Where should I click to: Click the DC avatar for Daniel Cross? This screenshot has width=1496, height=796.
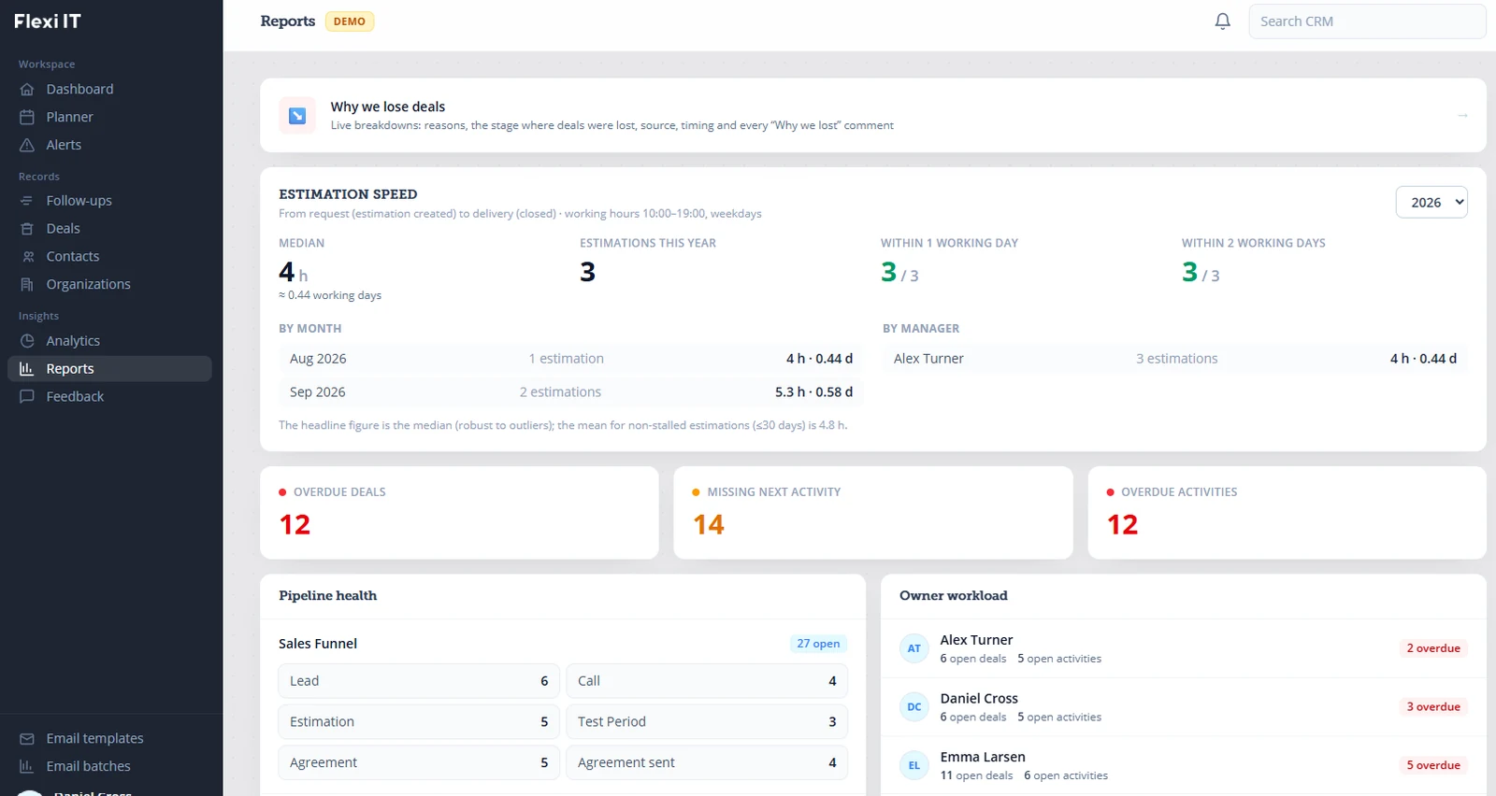pyautogui.click(x=914, y=707)
